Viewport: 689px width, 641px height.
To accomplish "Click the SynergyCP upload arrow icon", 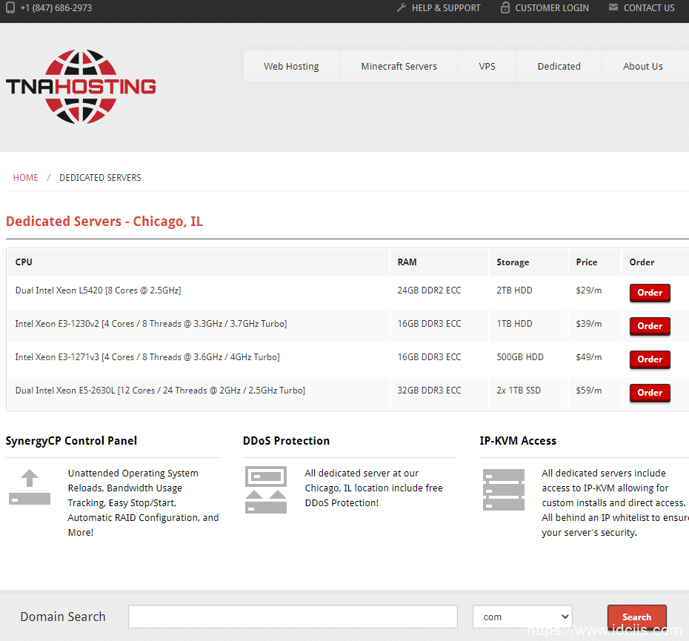I will coord(29,488).
